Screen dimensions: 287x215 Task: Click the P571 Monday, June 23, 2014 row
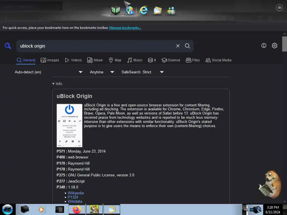[x=81, y=151]
